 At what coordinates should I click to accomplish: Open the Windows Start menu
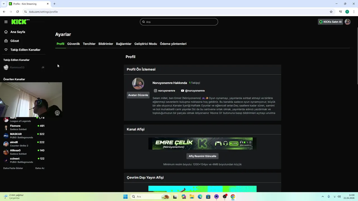coord(125,197)
